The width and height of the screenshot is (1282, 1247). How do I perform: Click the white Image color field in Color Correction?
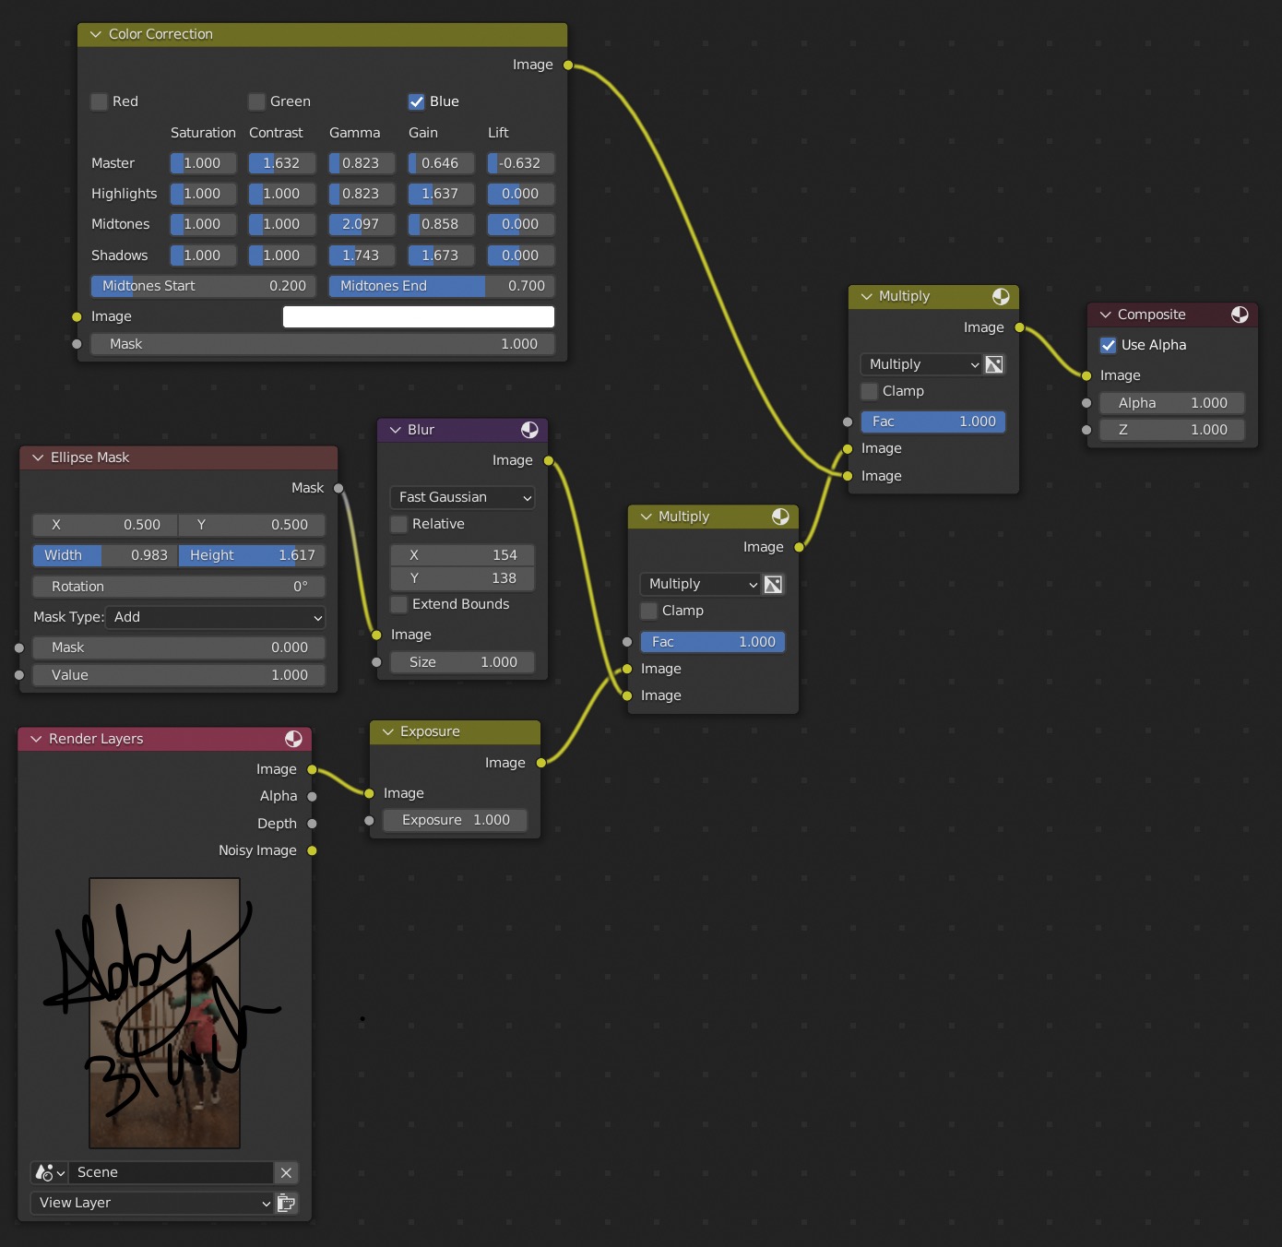(419, 316)
